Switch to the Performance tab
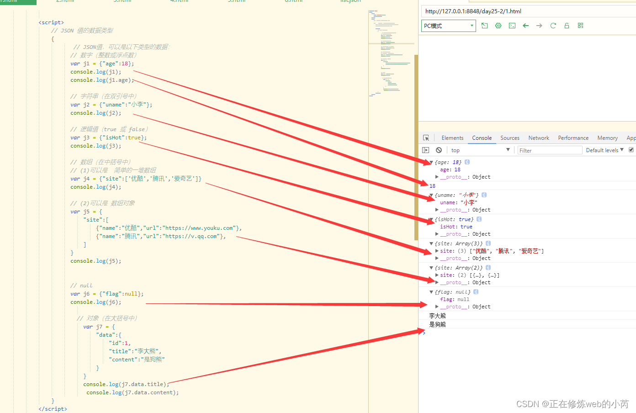Image resolution: width=636 pixels, height=413 pixels. pos(573,138)
